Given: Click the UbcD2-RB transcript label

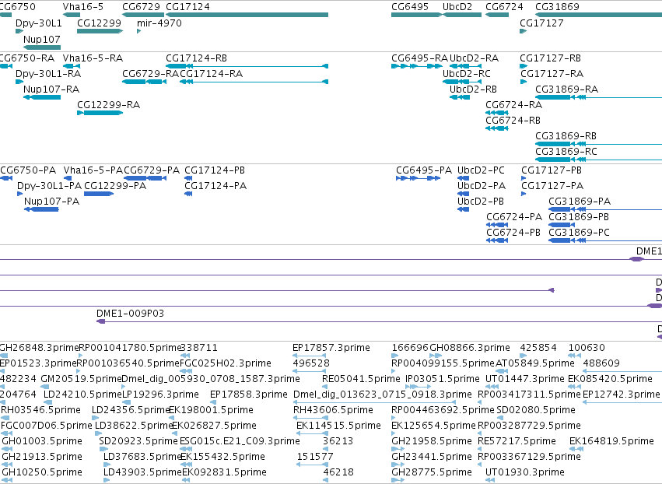Looking at the screenshot, I should point(473,89).
